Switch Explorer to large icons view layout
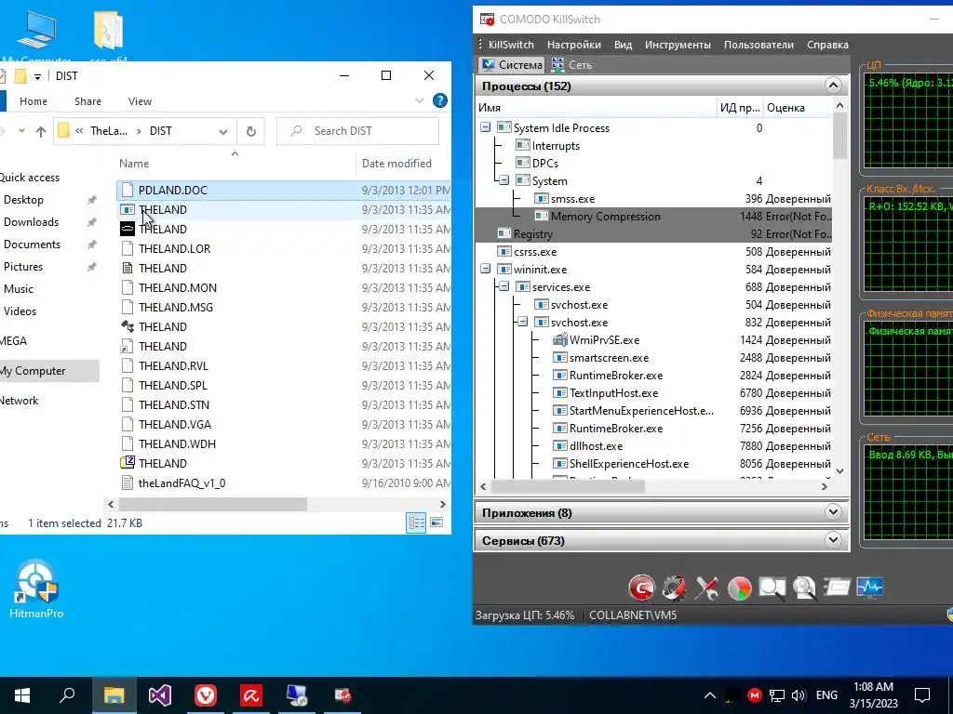This screenshot has width=953, height=714. [436, 522]
